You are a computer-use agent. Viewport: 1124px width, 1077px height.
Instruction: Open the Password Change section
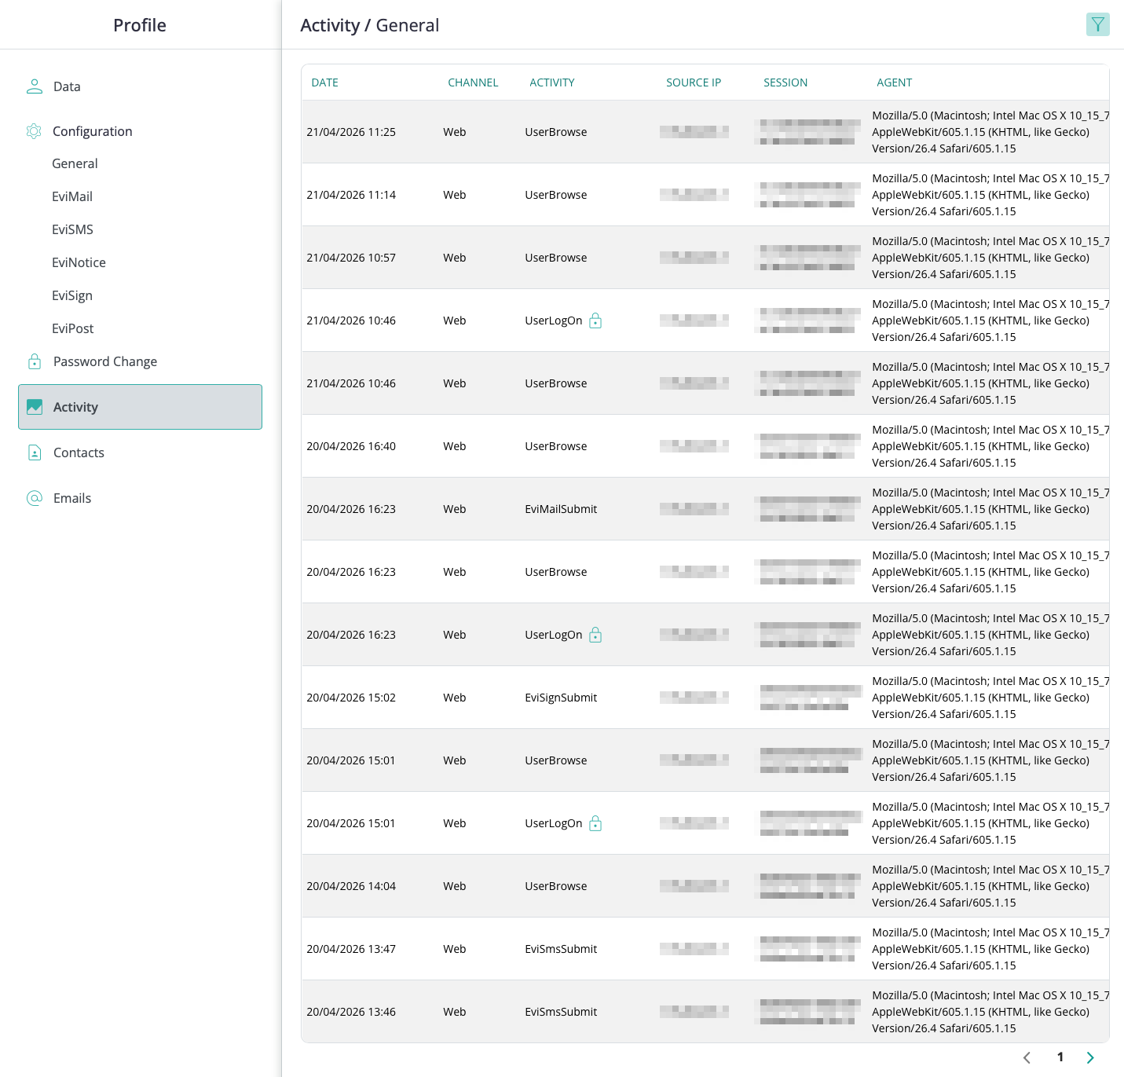pos(105,361)
